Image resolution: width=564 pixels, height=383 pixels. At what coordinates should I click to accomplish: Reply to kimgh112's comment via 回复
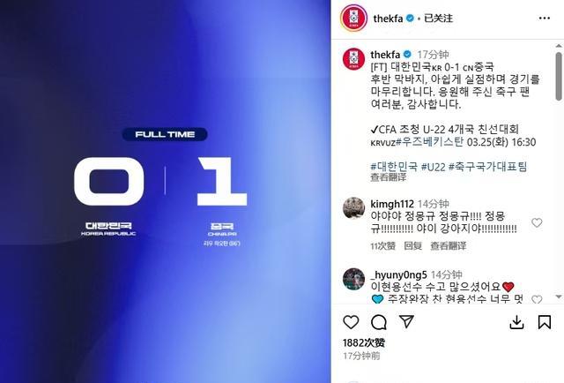413,245
